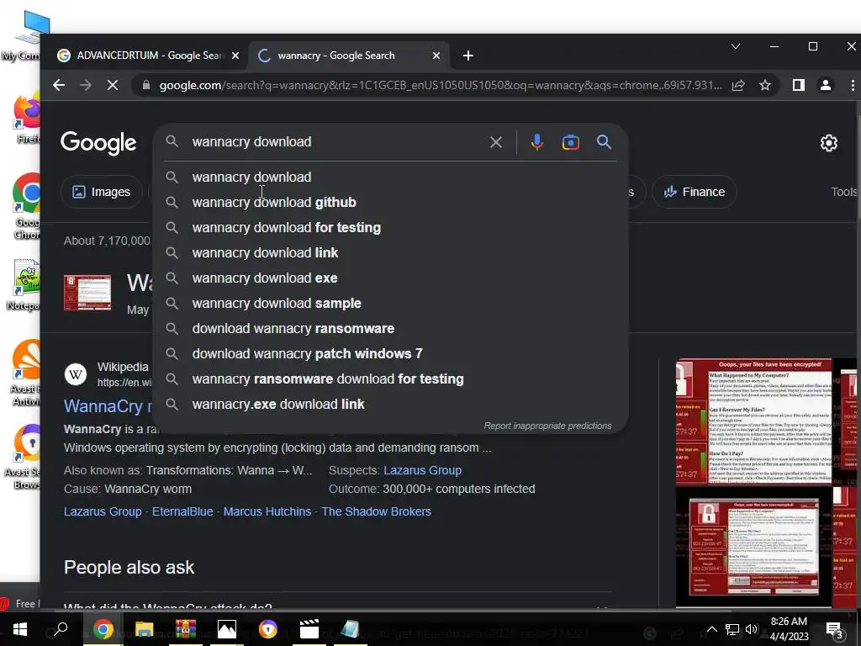861x646 pixels.
Task: Open the Photos app taskbar icon
Action: (226, 629)
